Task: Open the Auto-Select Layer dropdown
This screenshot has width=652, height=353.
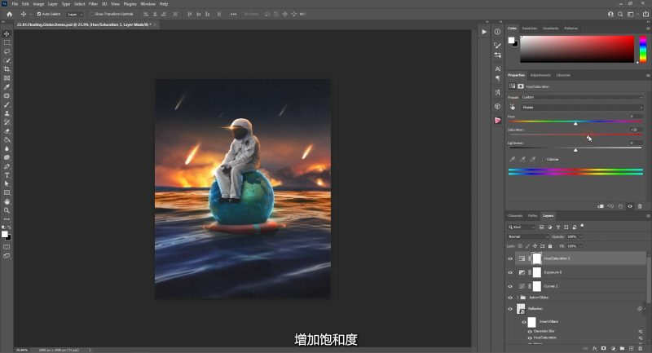Action: (75, 14)
